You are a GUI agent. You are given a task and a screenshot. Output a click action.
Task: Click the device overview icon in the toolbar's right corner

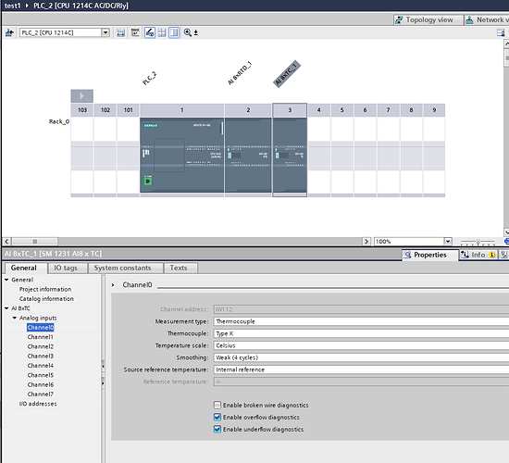pos(501,32)
